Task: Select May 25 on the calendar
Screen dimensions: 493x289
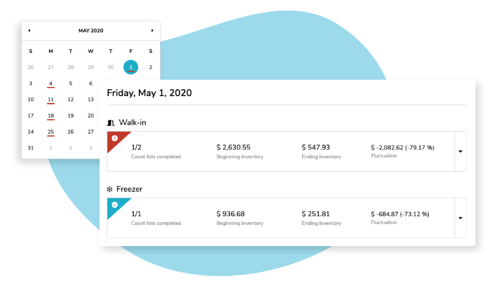Action: [51, 132]
